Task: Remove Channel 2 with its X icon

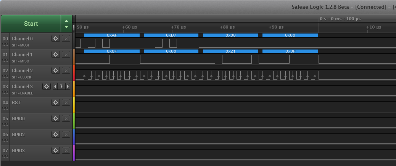Action: click(x=66, y=70)
